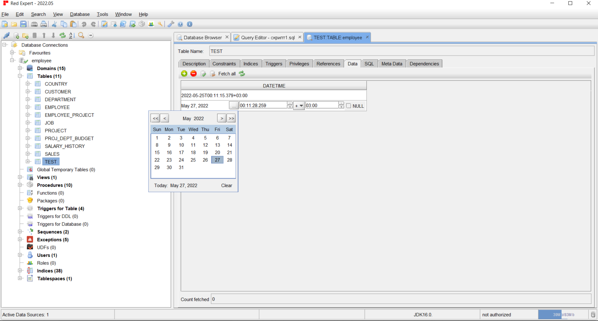Viewport: 598px width, 321px height.
Task: Expand the Procedures (10) tree node
Action: 20,185
